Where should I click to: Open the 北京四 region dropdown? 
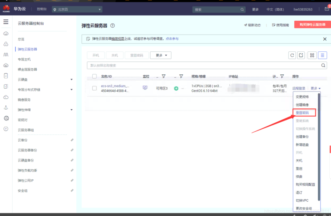(x=77, y=10)
